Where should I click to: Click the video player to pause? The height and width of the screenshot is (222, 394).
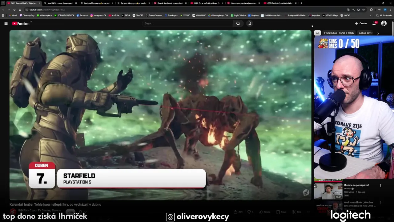160,115
